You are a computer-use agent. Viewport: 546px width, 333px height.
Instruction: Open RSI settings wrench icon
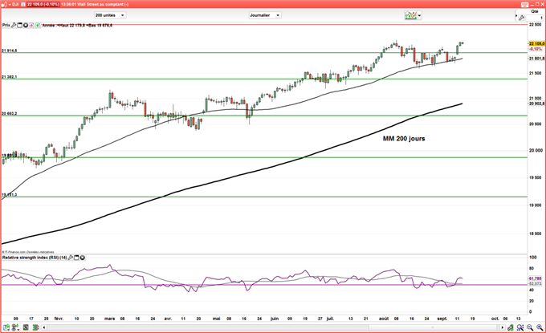[x=71, y=258]
